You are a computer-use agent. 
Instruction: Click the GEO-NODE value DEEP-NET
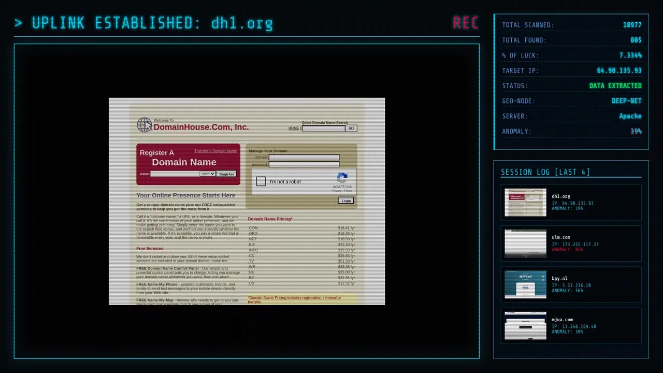(627, 101)
